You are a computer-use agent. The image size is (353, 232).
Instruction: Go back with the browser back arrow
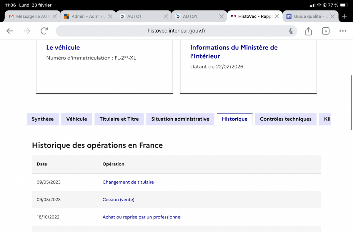click(x=10, y=31)
